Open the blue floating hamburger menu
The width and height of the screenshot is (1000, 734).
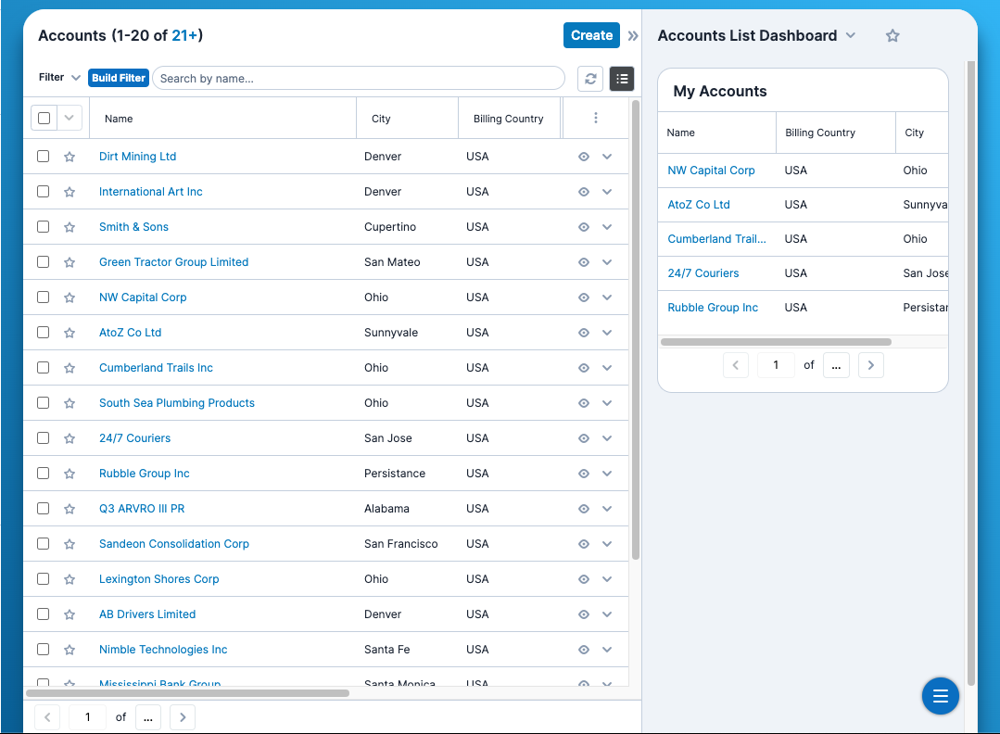tap(940, 696)
